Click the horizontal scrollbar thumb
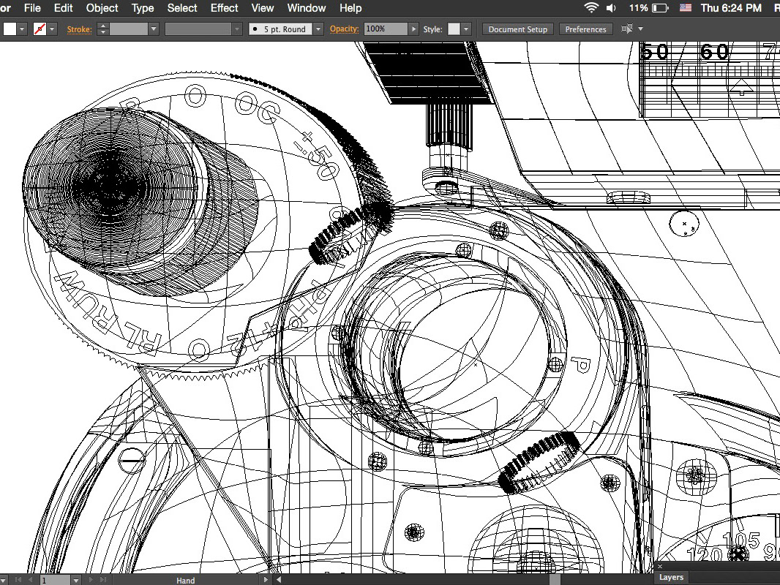The height and width of the screenshot is (585, 780). click(x=555, y=580)
